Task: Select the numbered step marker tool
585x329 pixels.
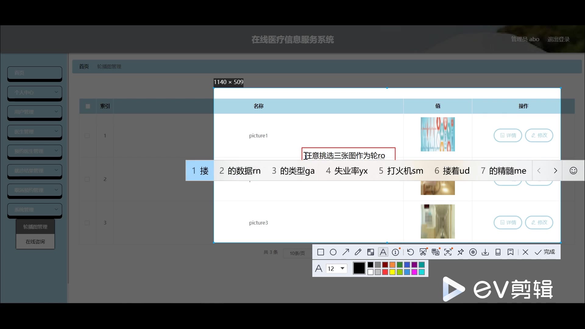Action: (396, 252)
